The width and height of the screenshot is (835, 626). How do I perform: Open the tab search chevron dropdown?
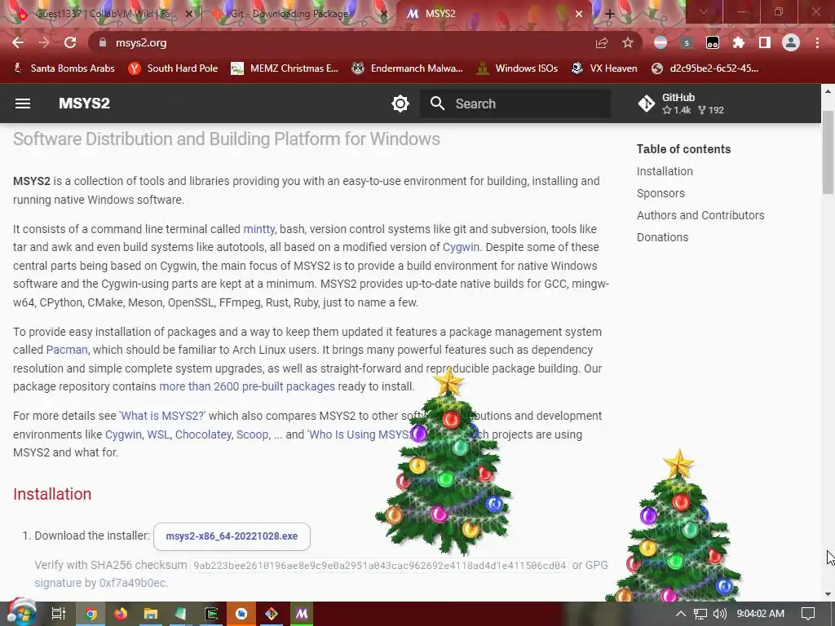[704, 11]
